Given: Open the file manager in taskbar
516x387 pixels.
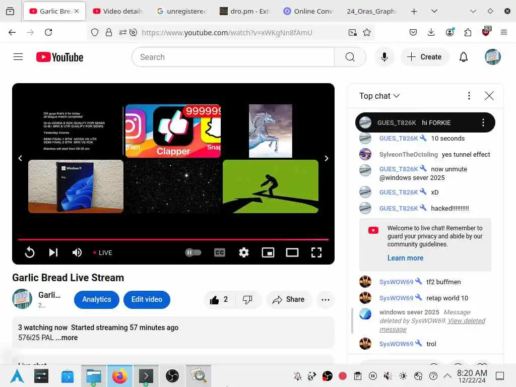Looking at the screenshot, I should [x=93, y=376].
